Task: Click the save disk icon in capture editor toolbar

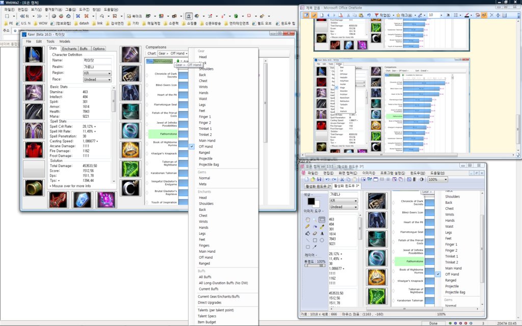Action: [319, 179]
